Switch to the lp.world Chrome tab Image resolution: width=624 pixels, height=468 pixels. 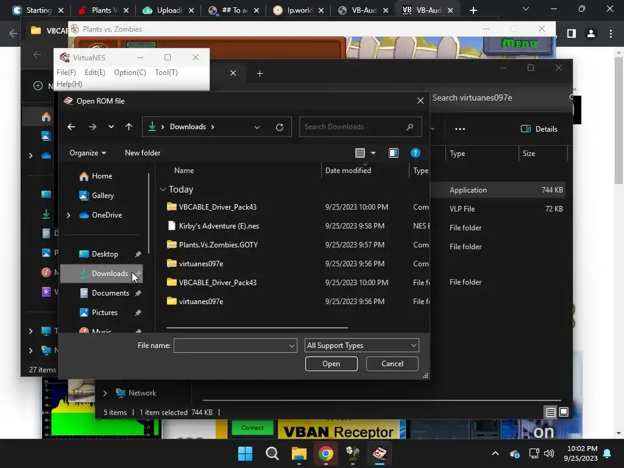pos(298,10)
